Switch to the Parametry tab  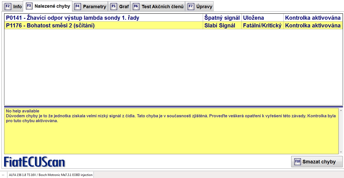pyautogui.click(x=94, y=7)
